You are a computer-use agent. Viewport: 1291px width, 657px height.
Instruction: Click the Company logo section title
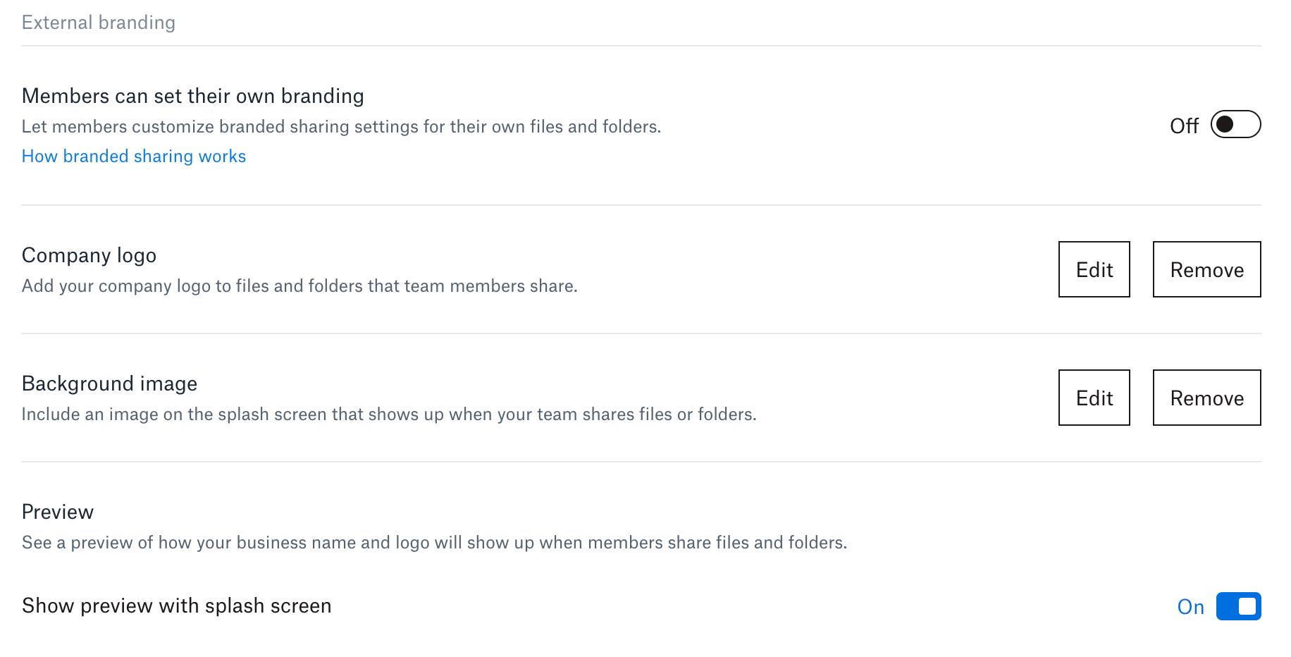[x=89, y=255]
